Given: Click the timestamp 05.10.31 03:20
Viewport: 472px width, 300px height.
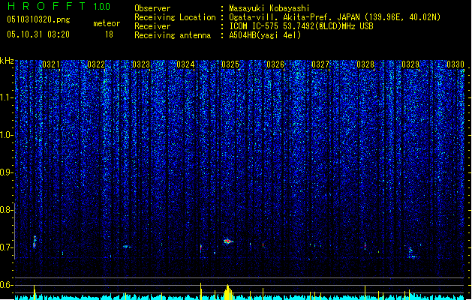Looking at the screenshot, I should (x=38, y=34).
